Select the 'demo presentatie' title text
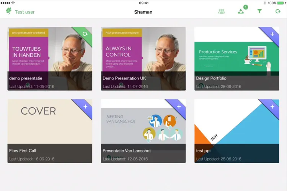287x191 pixels. 26,78
